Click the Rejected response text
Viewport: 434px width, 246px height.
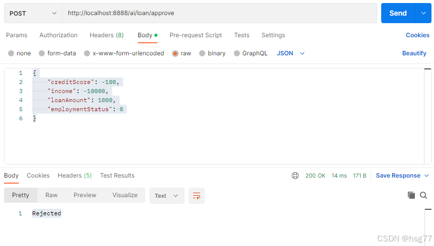46,213
